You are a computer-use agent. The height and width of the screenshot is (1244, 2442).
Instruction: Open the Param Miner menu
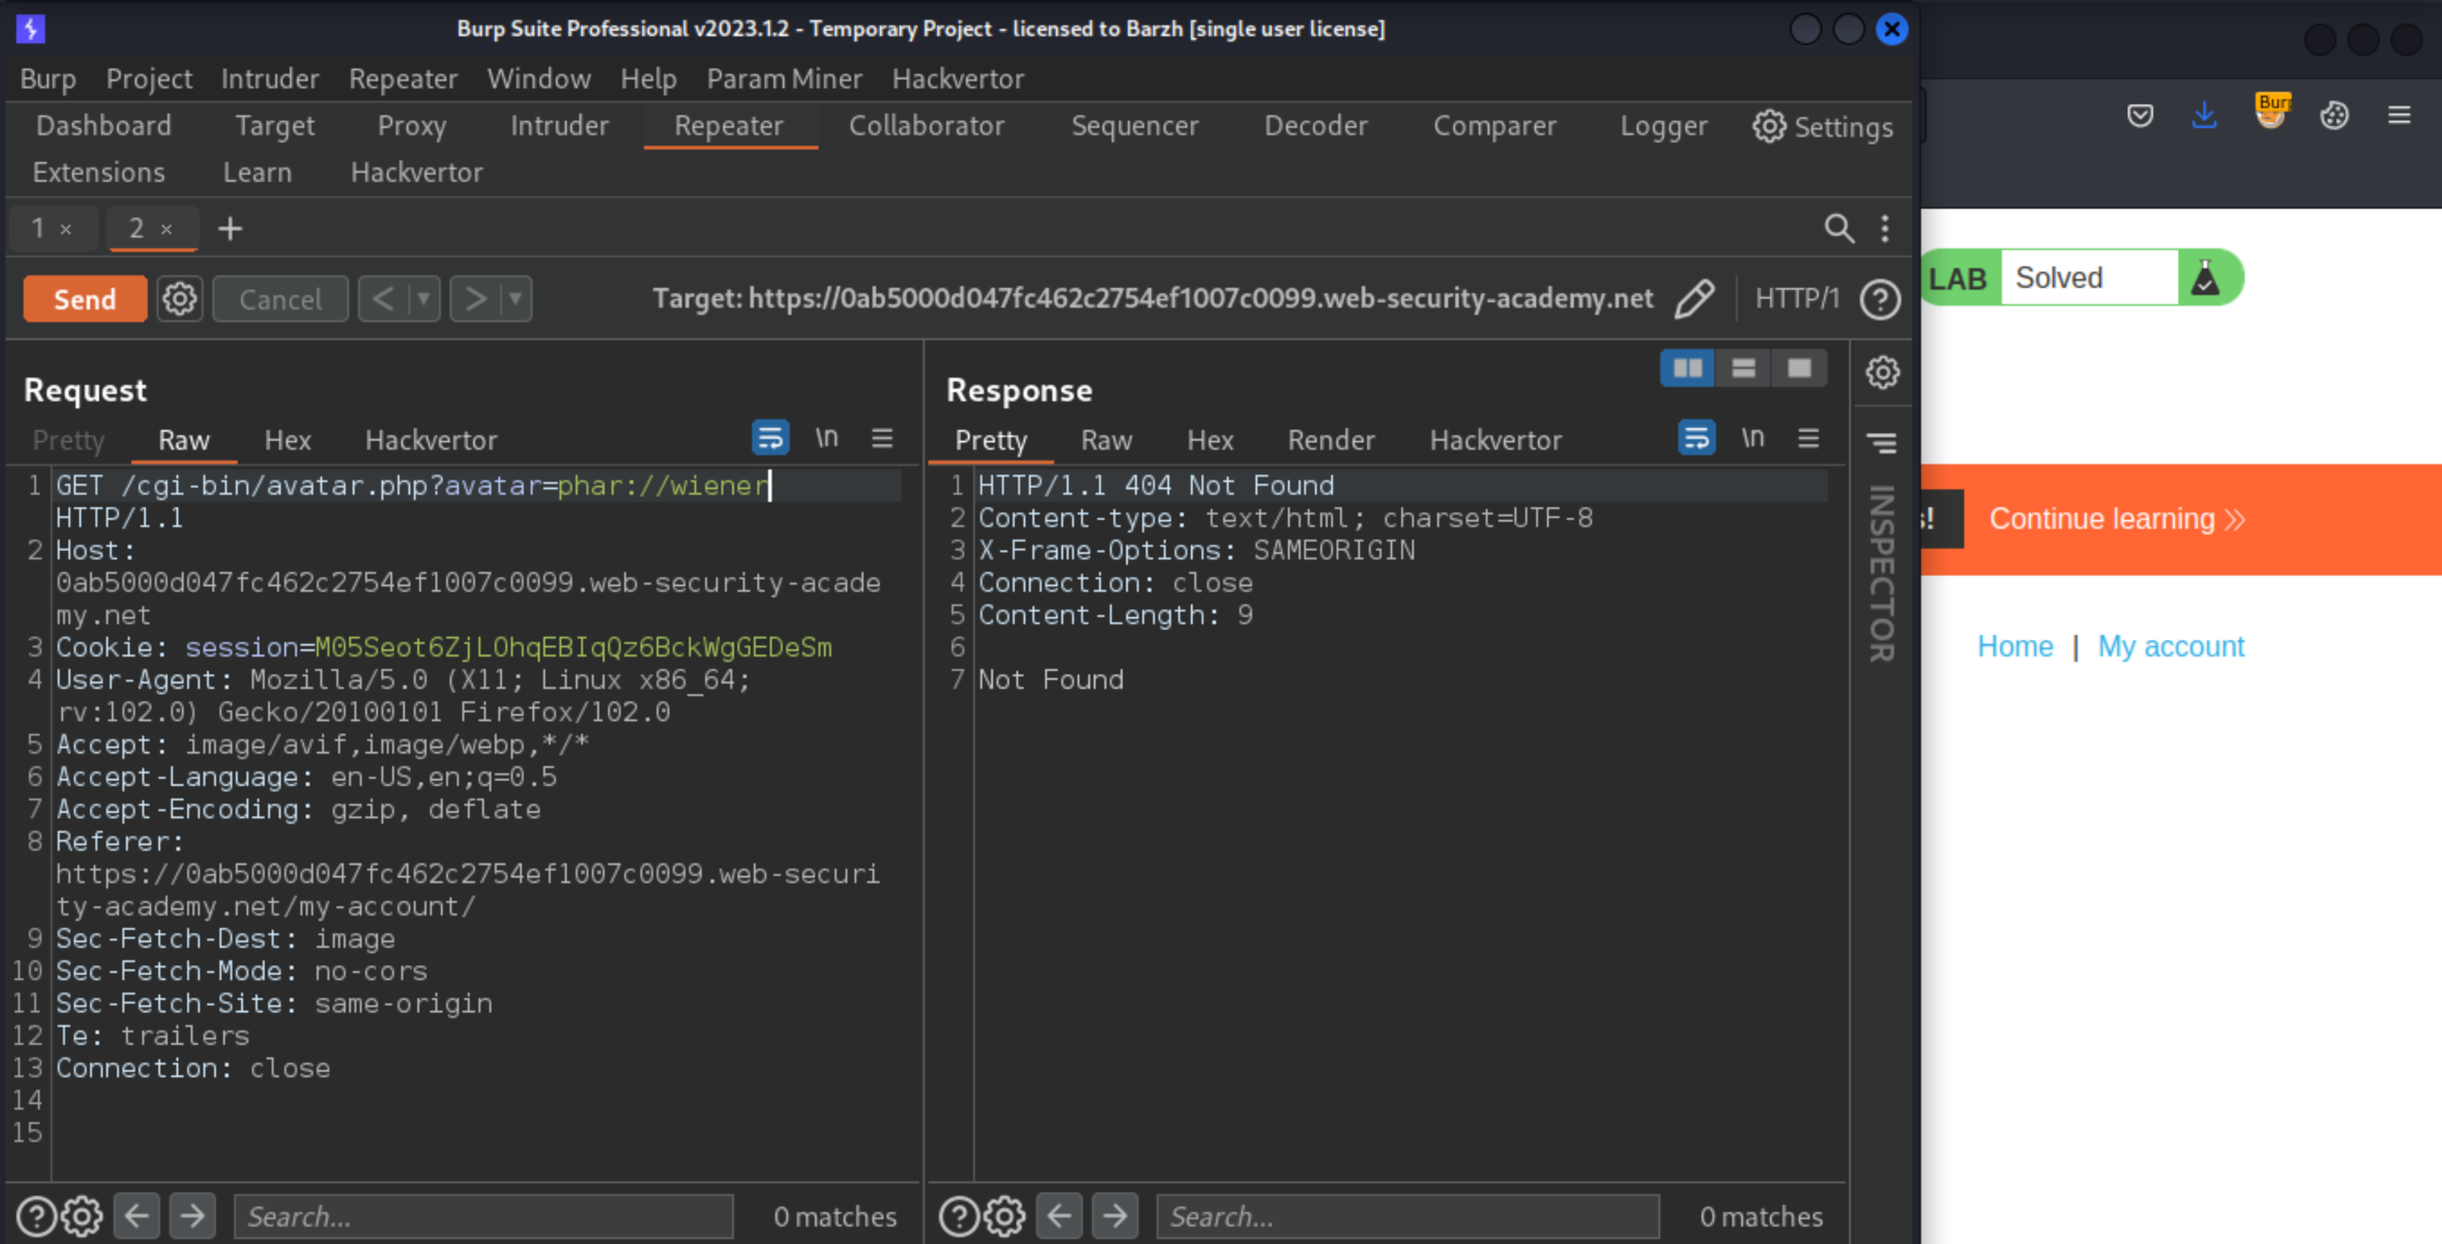click(x=784, y=78)
